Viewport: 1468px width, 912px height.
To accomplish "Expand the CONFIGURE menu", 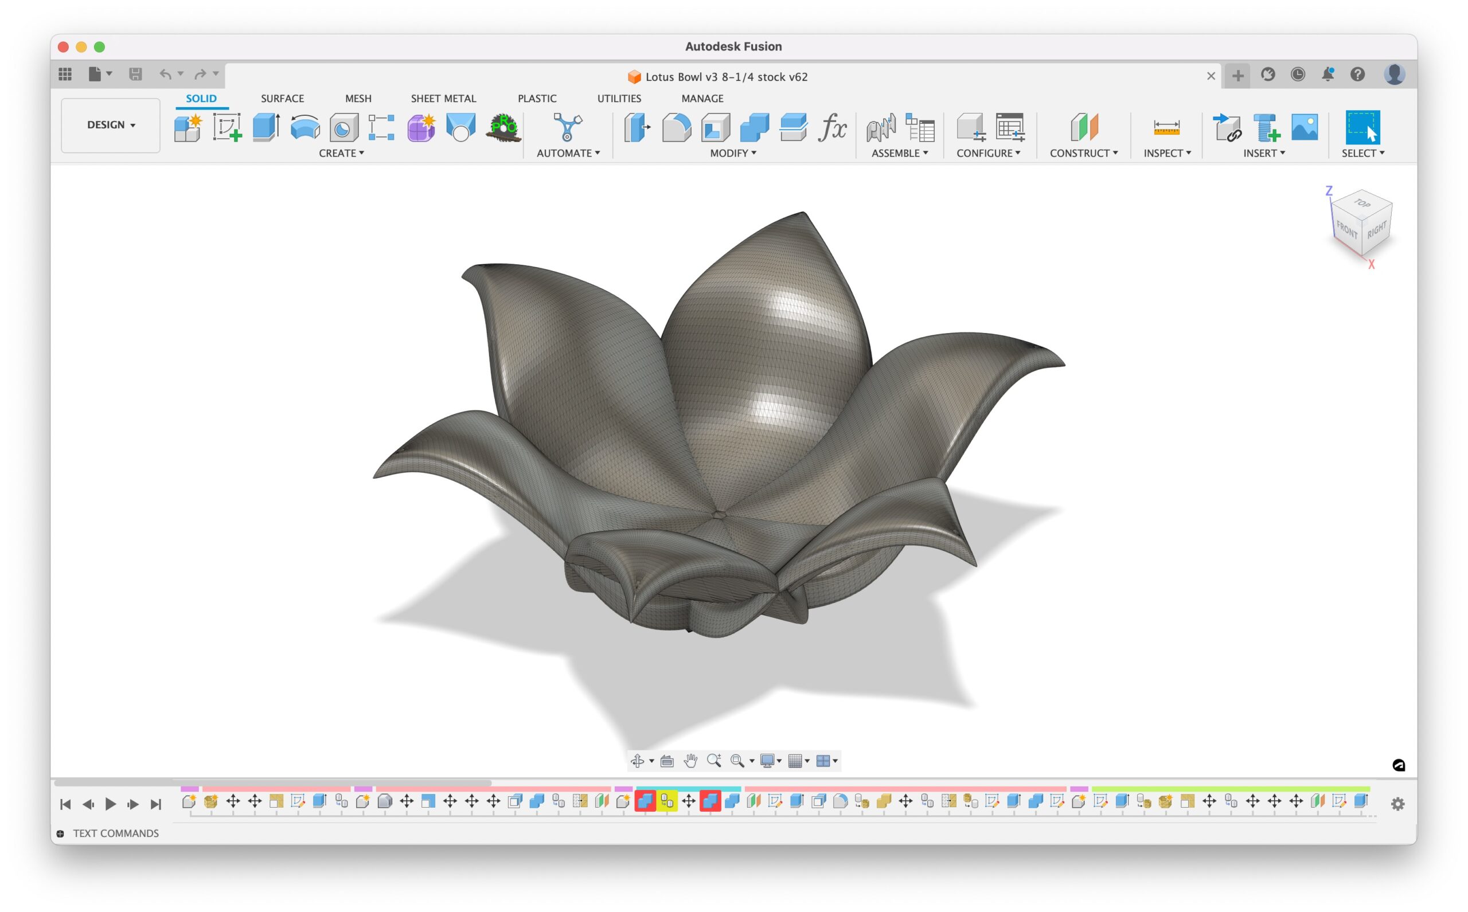I will (x=989, y=153).
